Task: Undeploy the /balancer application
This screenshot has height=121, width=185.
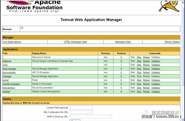Action: (x=156, y=61)
